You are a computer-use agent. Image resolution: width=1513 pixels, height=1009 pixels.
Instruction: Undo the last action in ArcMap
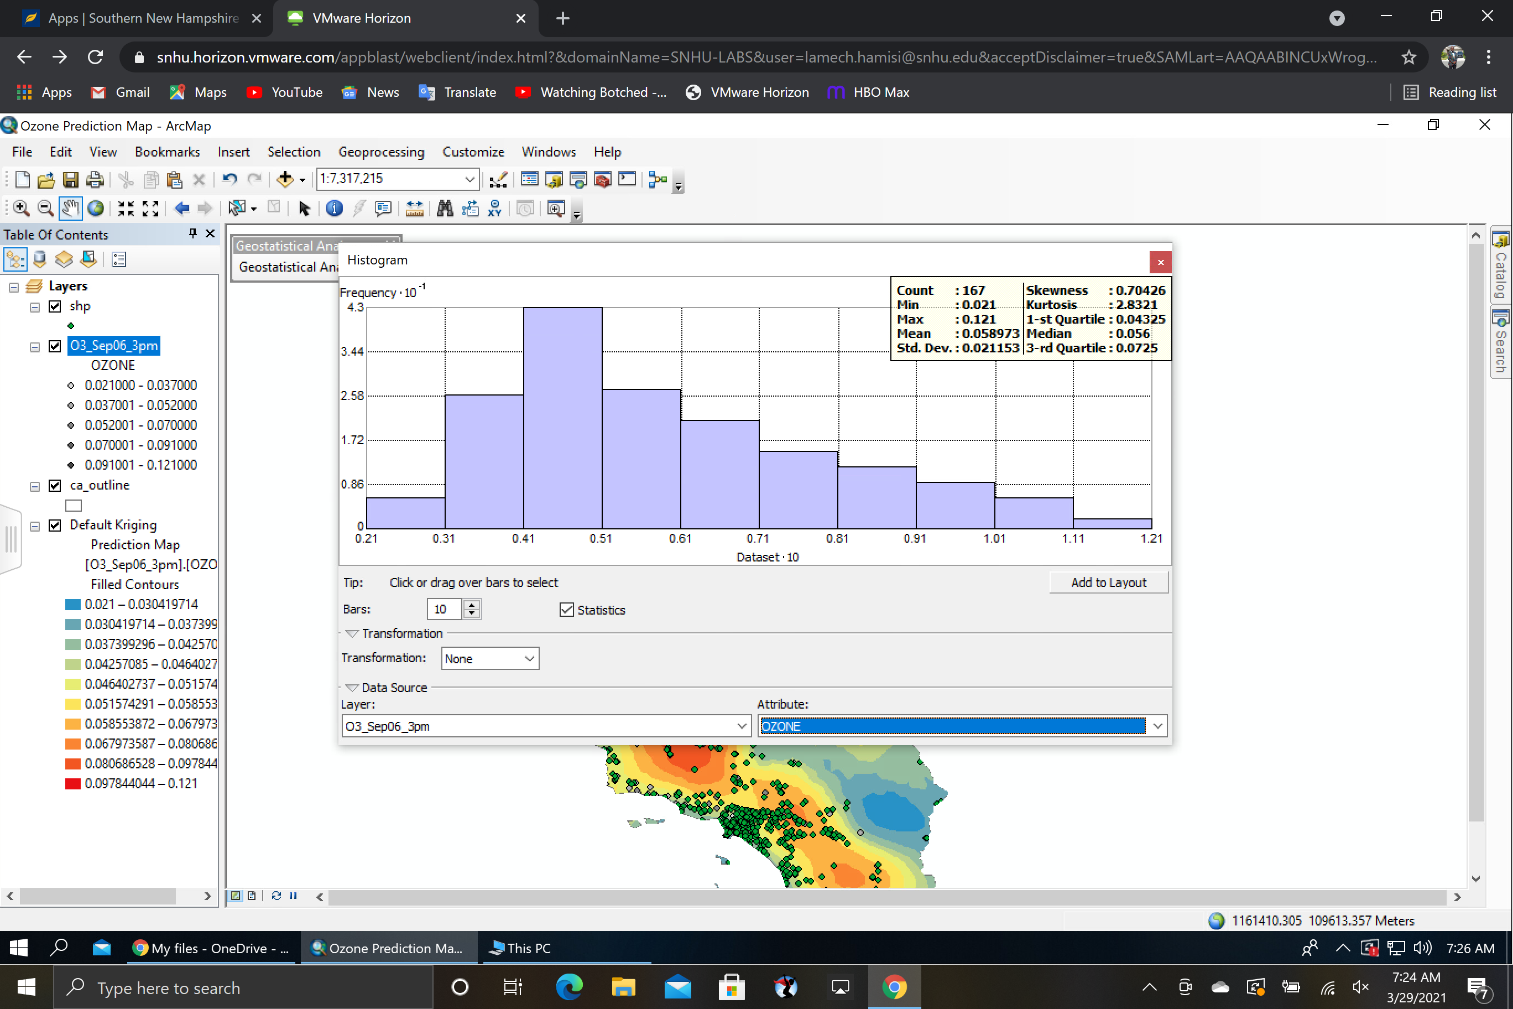tap(229, 180)
